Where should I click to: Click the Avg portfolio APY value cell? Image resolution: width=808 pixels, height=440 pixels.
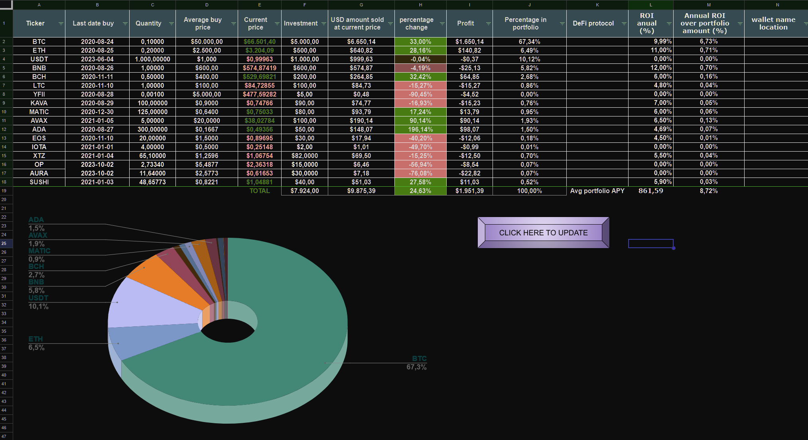point(650,191)
